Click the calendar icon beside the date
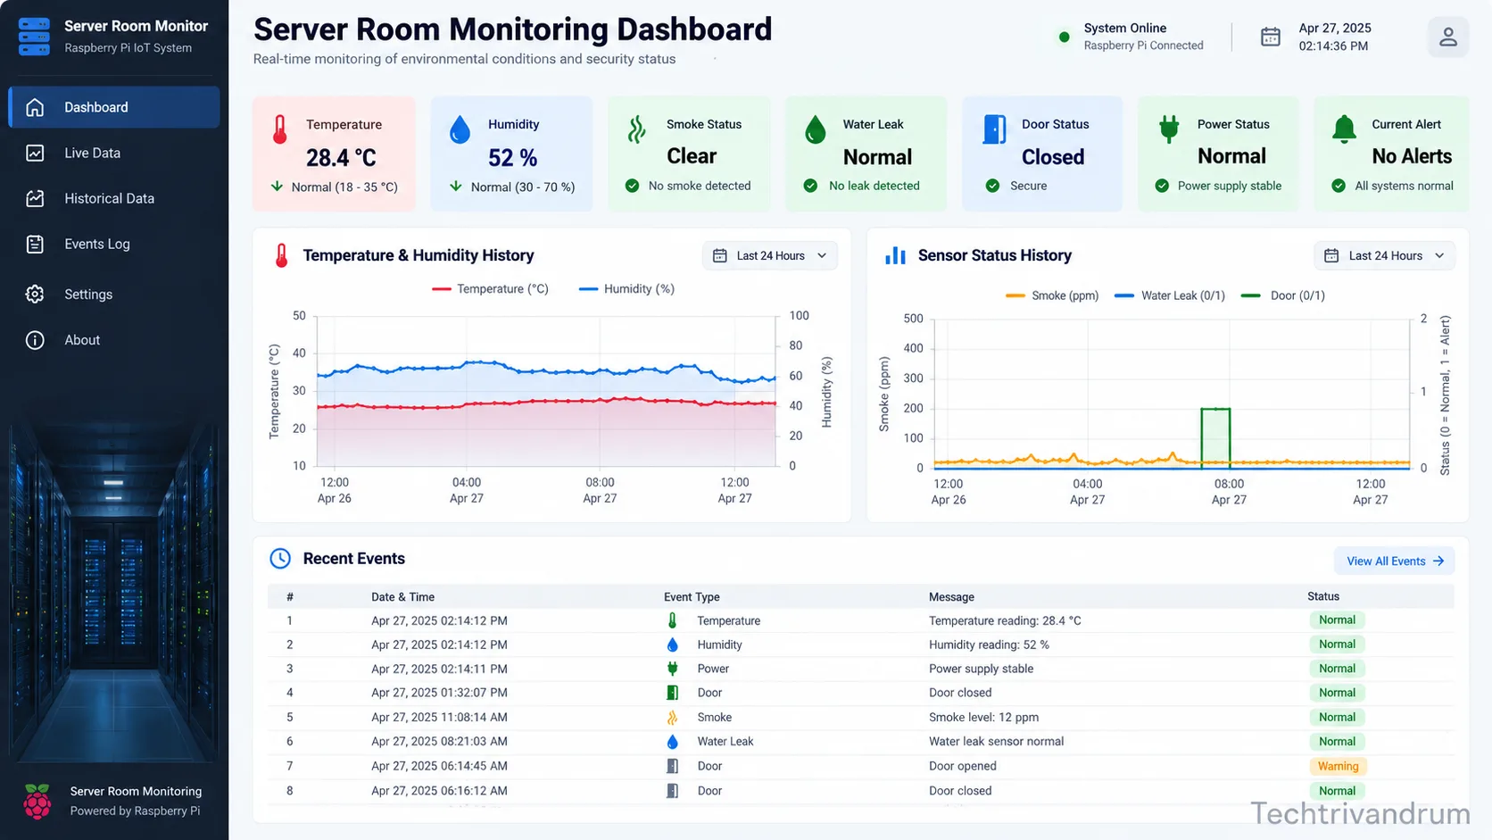Screen dimensions: 1492x840 tap(1270, 37)
